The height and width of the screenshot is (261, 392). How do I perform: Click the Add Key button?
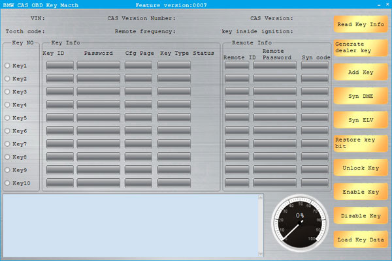pyautogui.click(x=361, y=72)
